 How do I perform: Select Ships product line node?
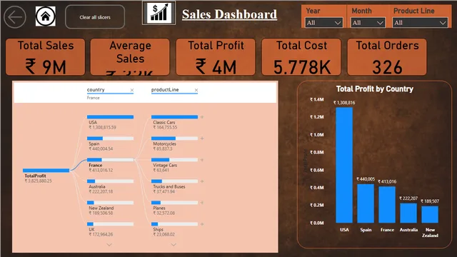174,229
